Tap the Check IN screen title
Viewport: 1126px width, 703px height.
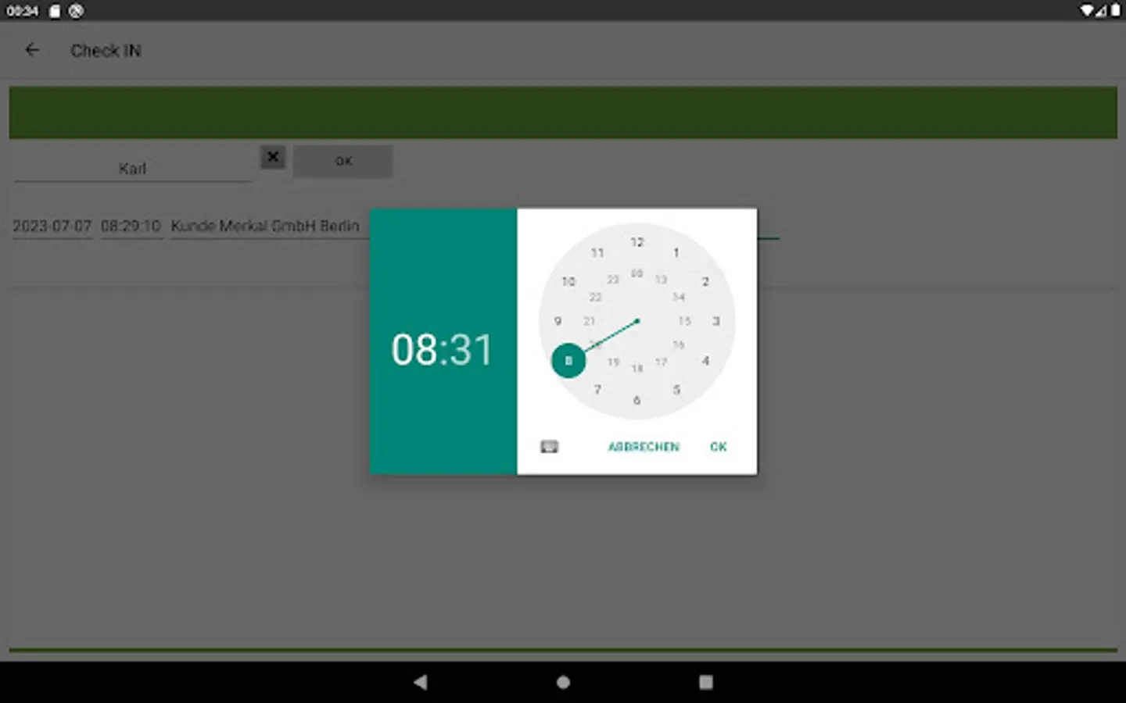(106, 51)
